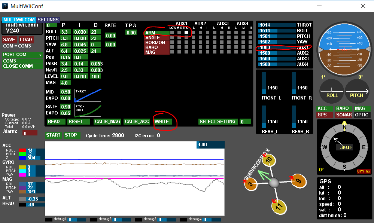Click the artificial horizon gauge

(x=344, y=49)
